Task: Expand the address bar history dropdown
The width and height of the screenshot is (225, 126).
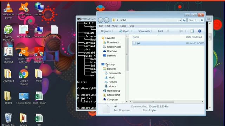Action: (180, 20)
